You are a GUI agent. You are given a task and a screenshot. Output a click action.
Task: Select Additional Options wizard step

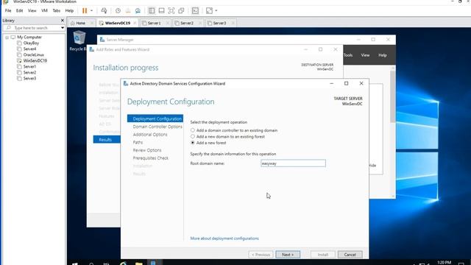pos(150,135)
